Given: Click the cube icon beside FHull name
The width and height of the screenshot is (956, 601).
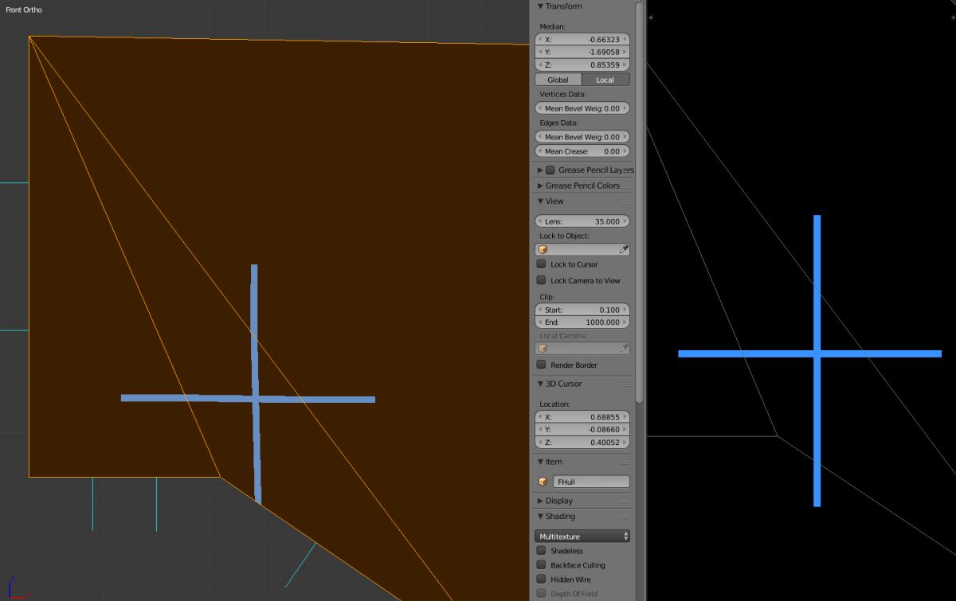Looking at the screenshot, I should 543,482.
